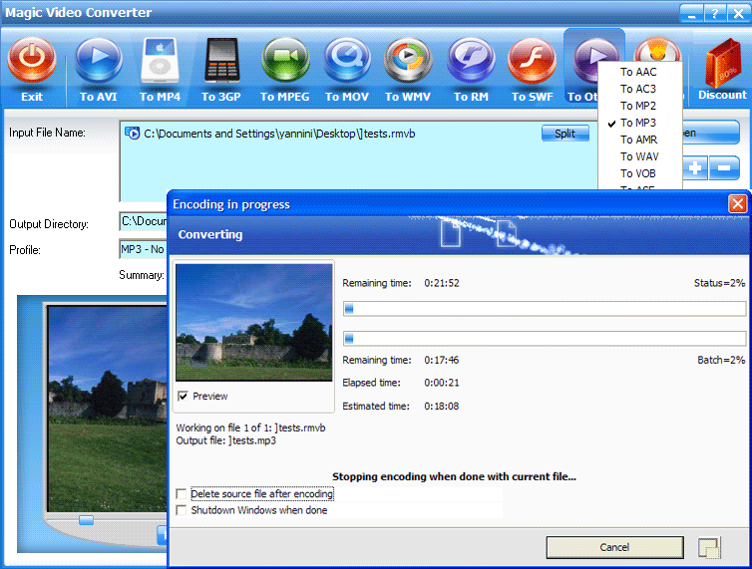Click the To SWF Flash icon
Viewport: 752px width, 569px height.
click(532, 61)
